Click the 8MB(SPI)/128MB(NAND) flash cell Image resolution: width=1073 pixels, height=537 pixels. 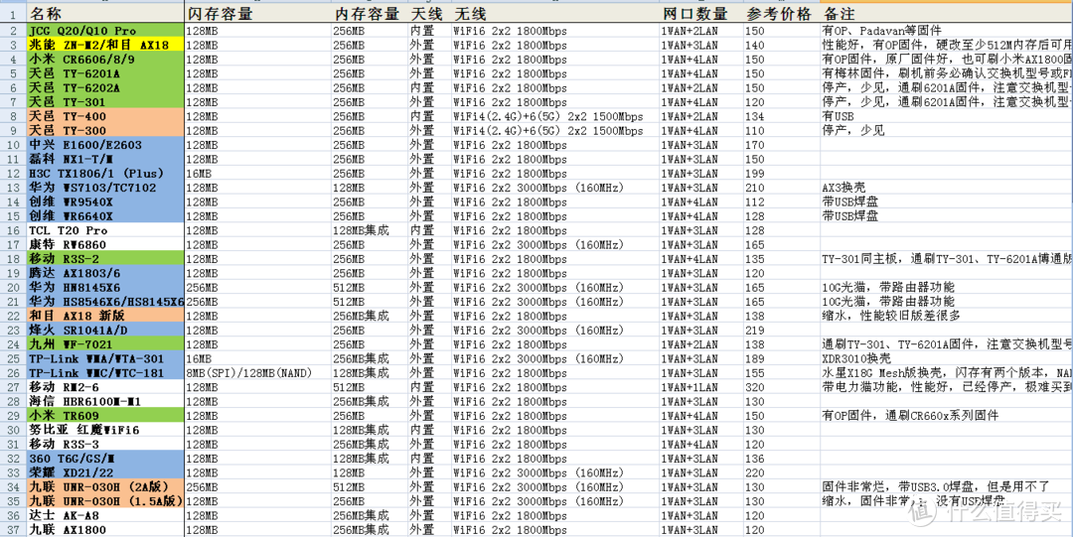[x=258, y=373]
